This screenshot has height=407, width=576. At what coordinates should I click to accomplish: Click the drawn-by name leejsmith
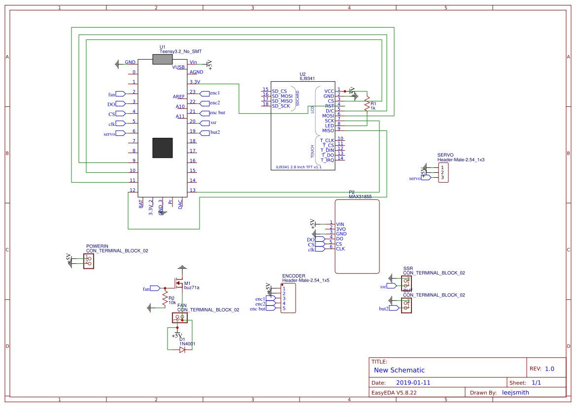coord(515,392)
